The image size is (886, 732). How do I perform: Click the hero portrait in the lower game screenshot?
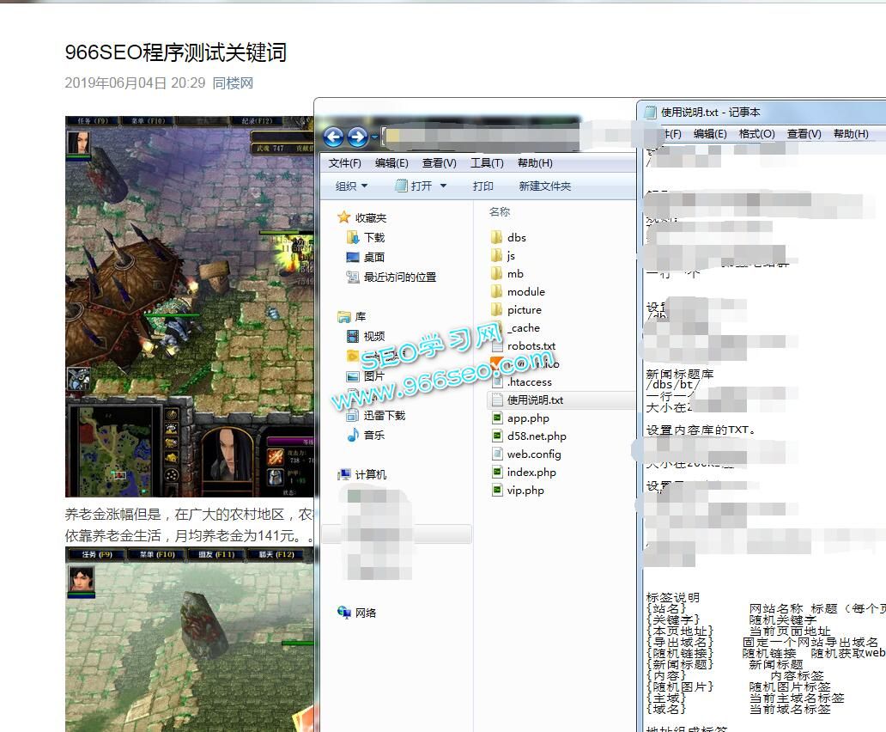(82, 579)
